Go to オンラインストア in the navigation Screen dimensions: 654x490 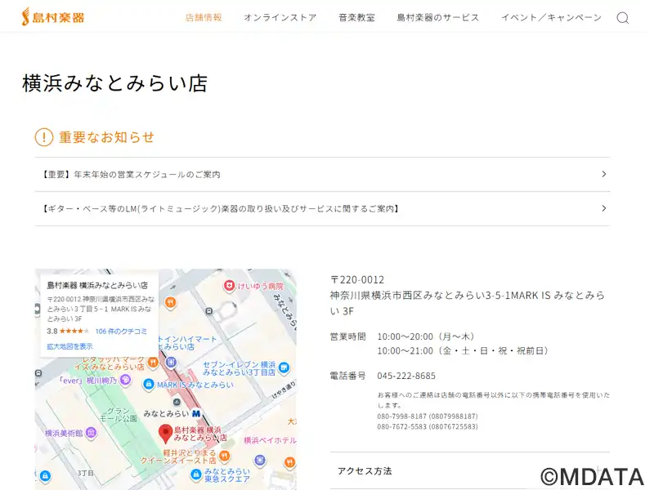pyautogui.click(x=280, y=18)
